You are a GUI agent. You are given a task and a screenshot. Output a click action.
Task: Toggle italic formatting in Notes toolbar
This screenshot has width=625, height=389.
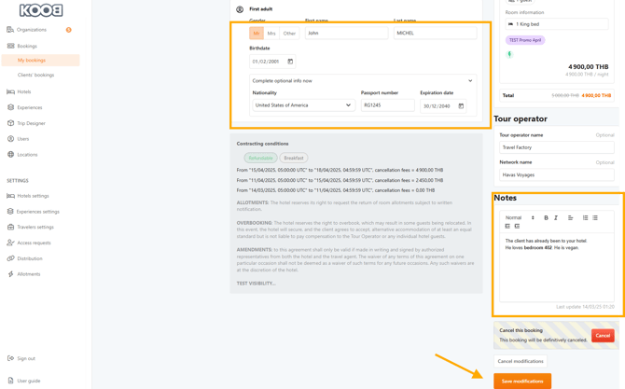tap(556, 217)
